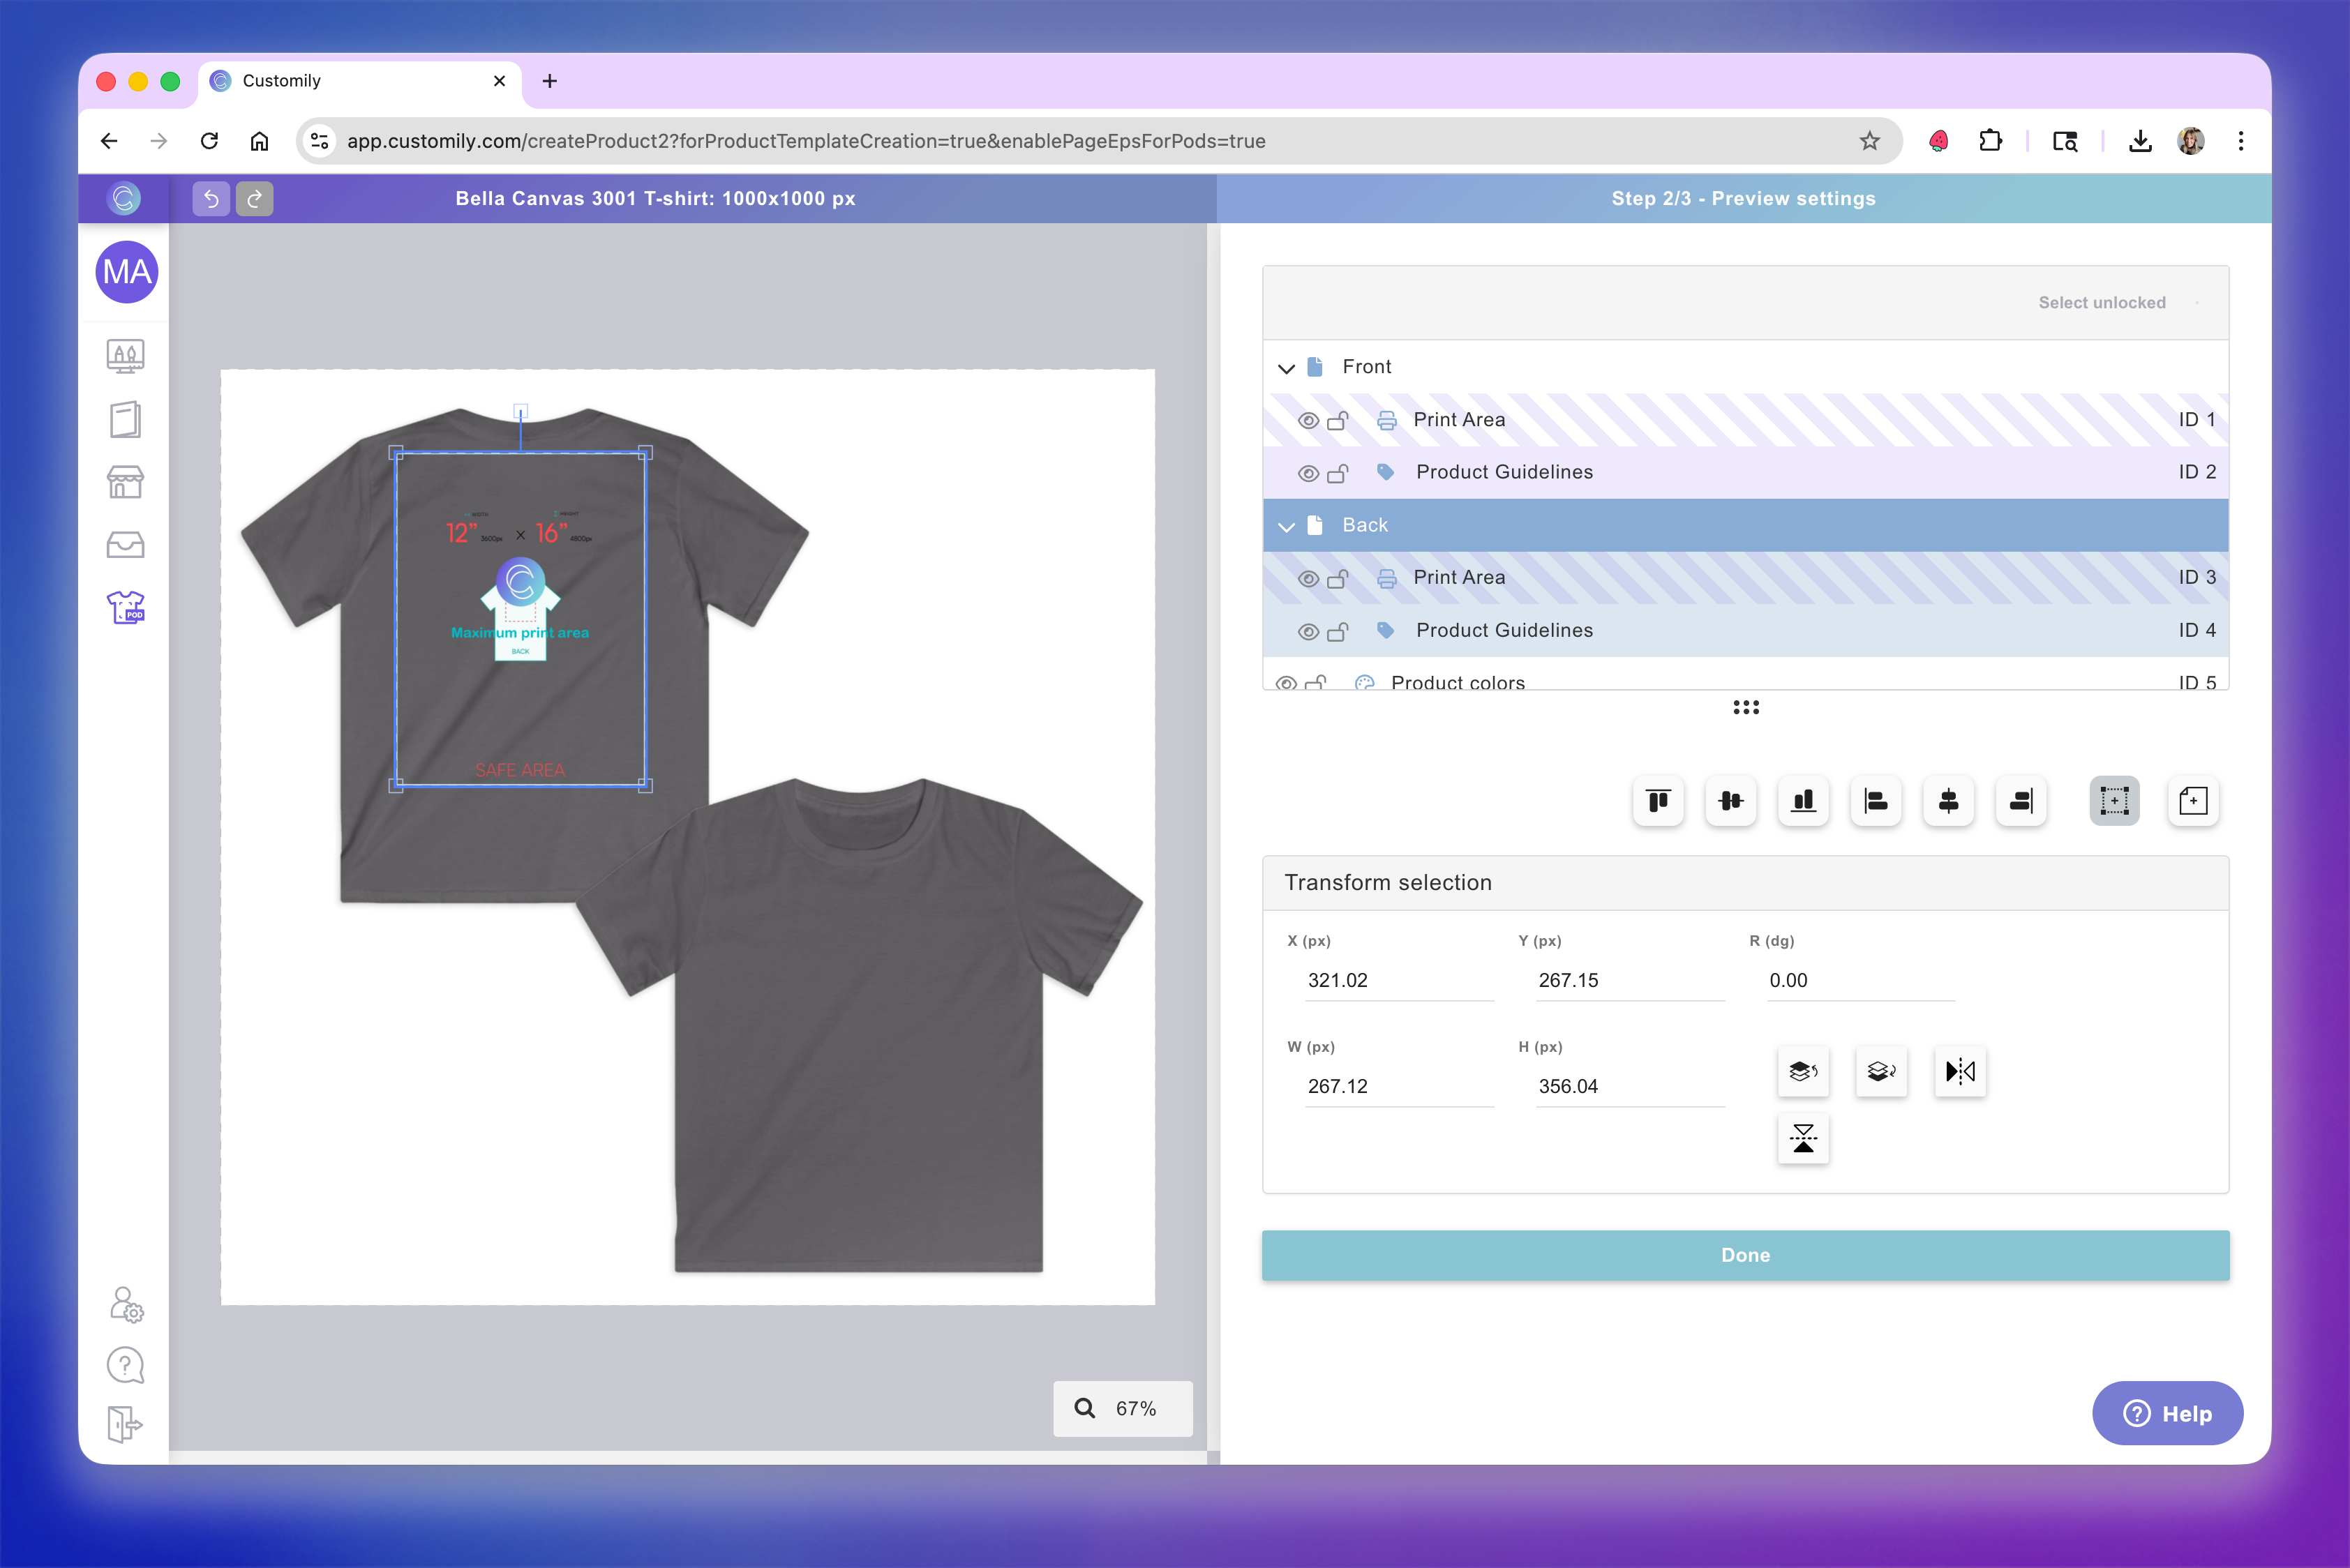Viewport: 2350px width, 1568px height.
Task: Click the align right edges icon
Action: (x=2020, y=801)
